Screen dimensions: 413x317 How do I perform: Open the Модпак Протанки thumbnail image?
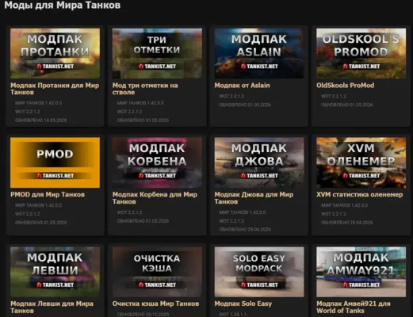coord(55,53)
